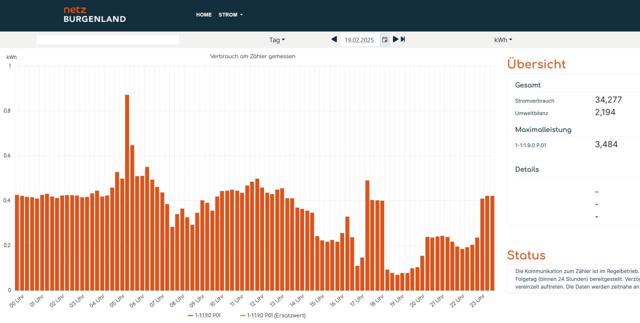This screenshot has height=323, width=640.
Task: Click the first bar at 00 Uhr
Action: coord(17,242)
